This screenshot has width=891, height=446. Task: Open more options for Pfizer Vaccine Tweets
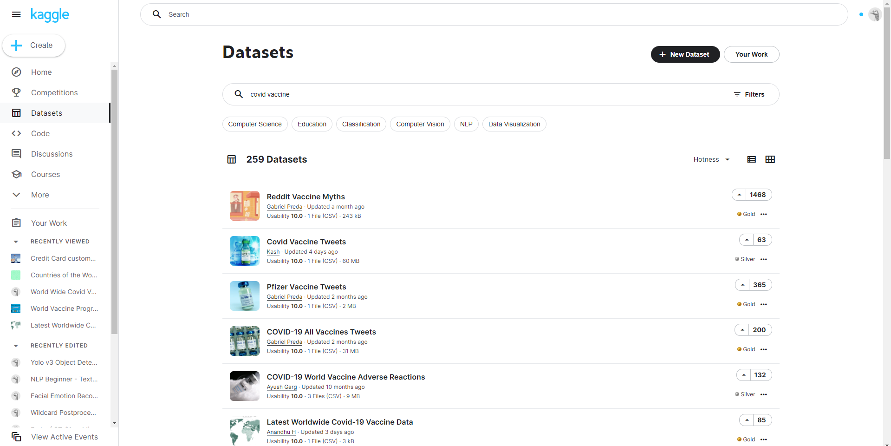[764, 304]
